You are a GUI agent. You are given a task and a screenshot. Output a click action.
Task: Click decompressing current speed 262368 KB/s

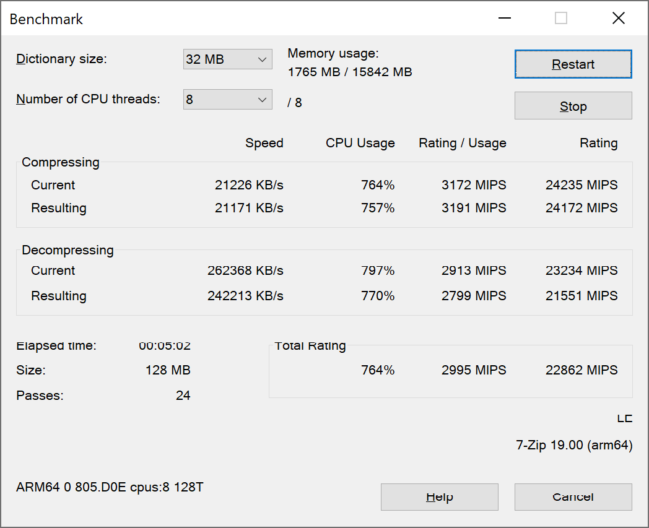click(245, 270)
